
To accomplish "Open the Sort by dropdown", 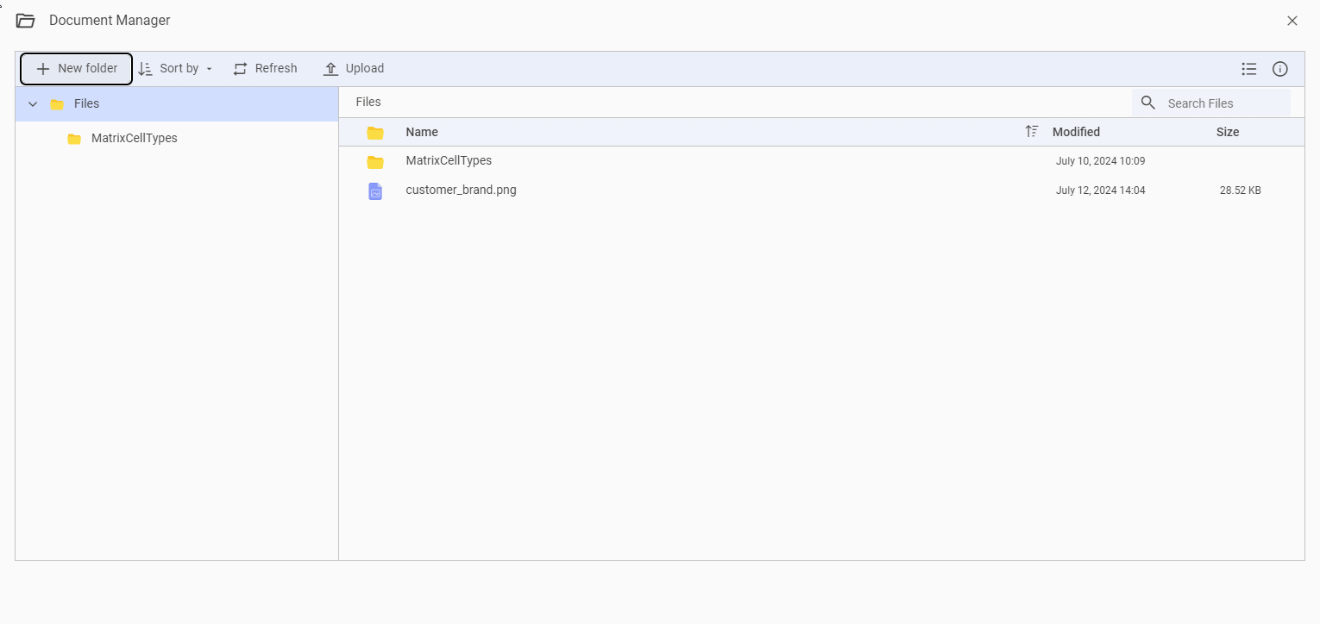I will point(175,69).
